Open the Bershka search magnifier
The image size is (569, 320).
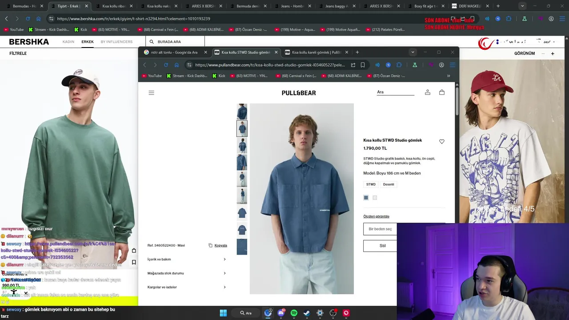152,42
